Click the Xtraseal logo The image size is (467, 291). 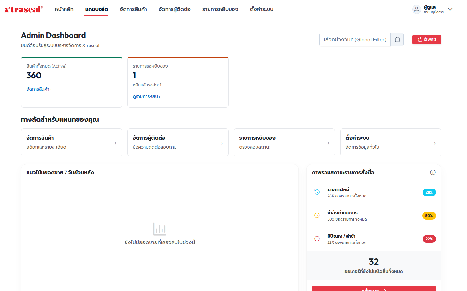click(x=24, y=9)
